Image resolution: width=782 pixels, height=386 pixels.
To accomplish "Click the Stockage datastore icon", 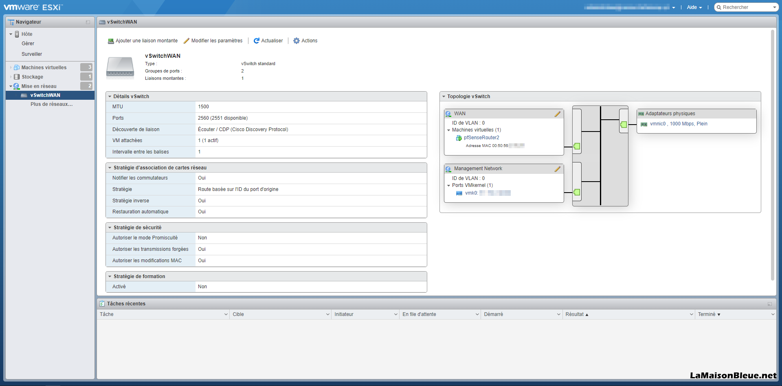I will (17, 77).
